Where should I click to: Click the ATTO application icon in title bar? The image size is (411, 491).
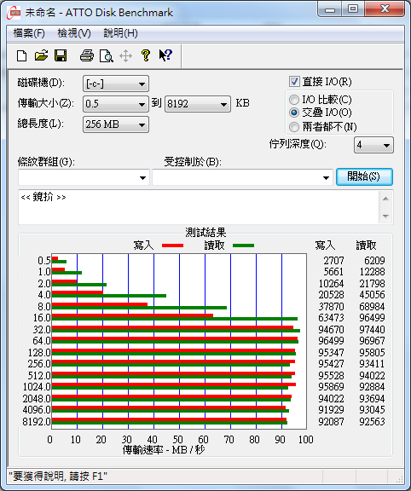coord(14,13)
